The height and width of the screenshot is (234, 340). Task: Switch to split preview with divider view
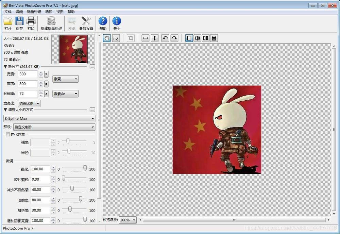(197, 38)
